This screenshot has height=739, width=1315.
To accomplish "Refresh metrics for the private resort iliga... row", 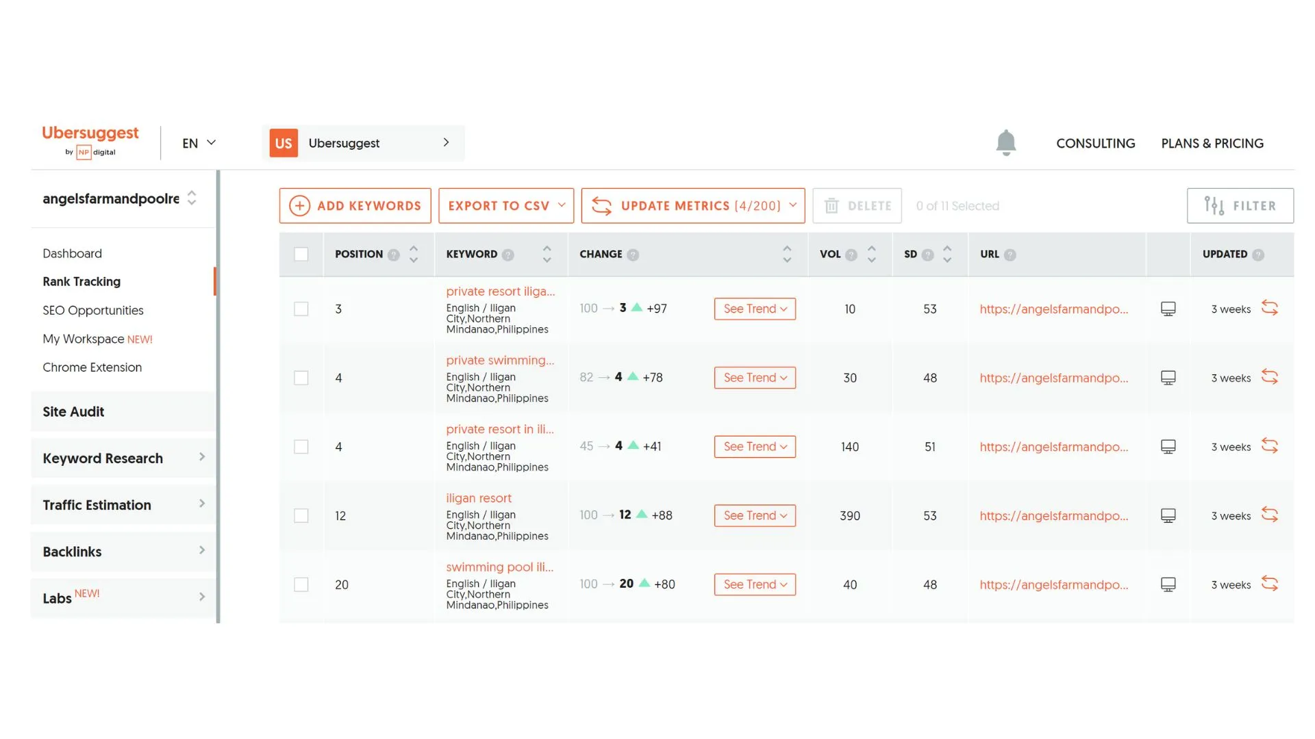I will pyautogui.click(x=1270, y=308).
